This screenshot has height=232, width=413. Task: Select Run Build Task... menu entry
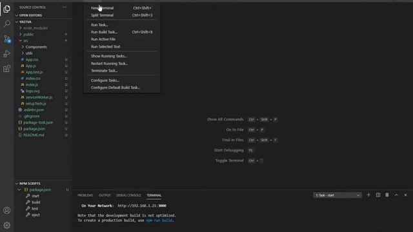121,32
